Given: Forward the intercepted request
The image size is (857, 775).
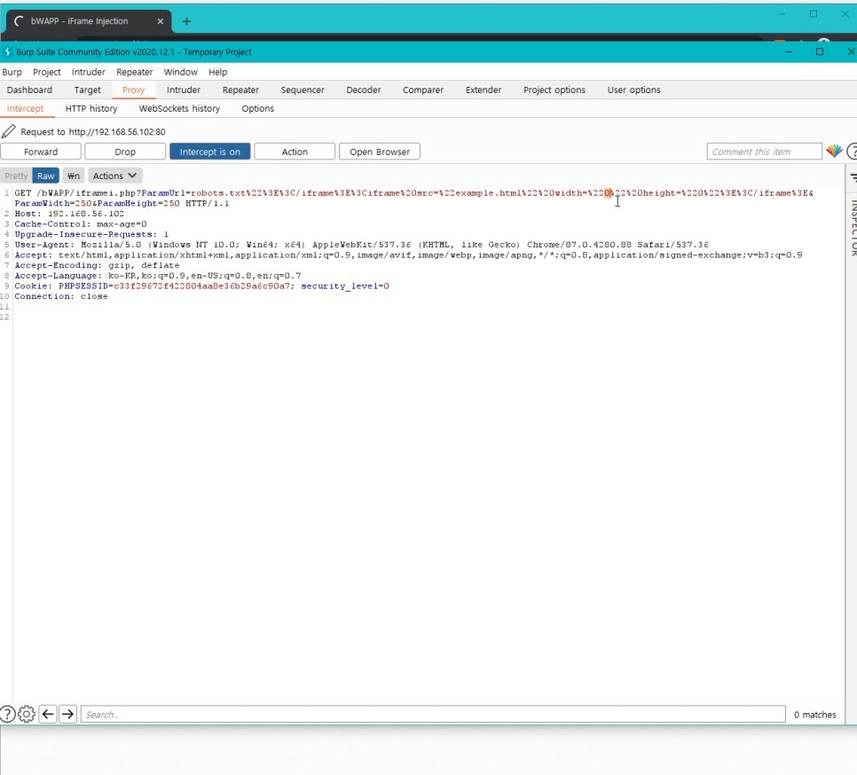Looking at the screenshot, I should click(41, 152).
